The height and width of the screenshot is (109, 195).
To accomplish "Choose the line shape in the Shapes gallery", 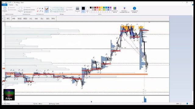I will pos(51,8).
